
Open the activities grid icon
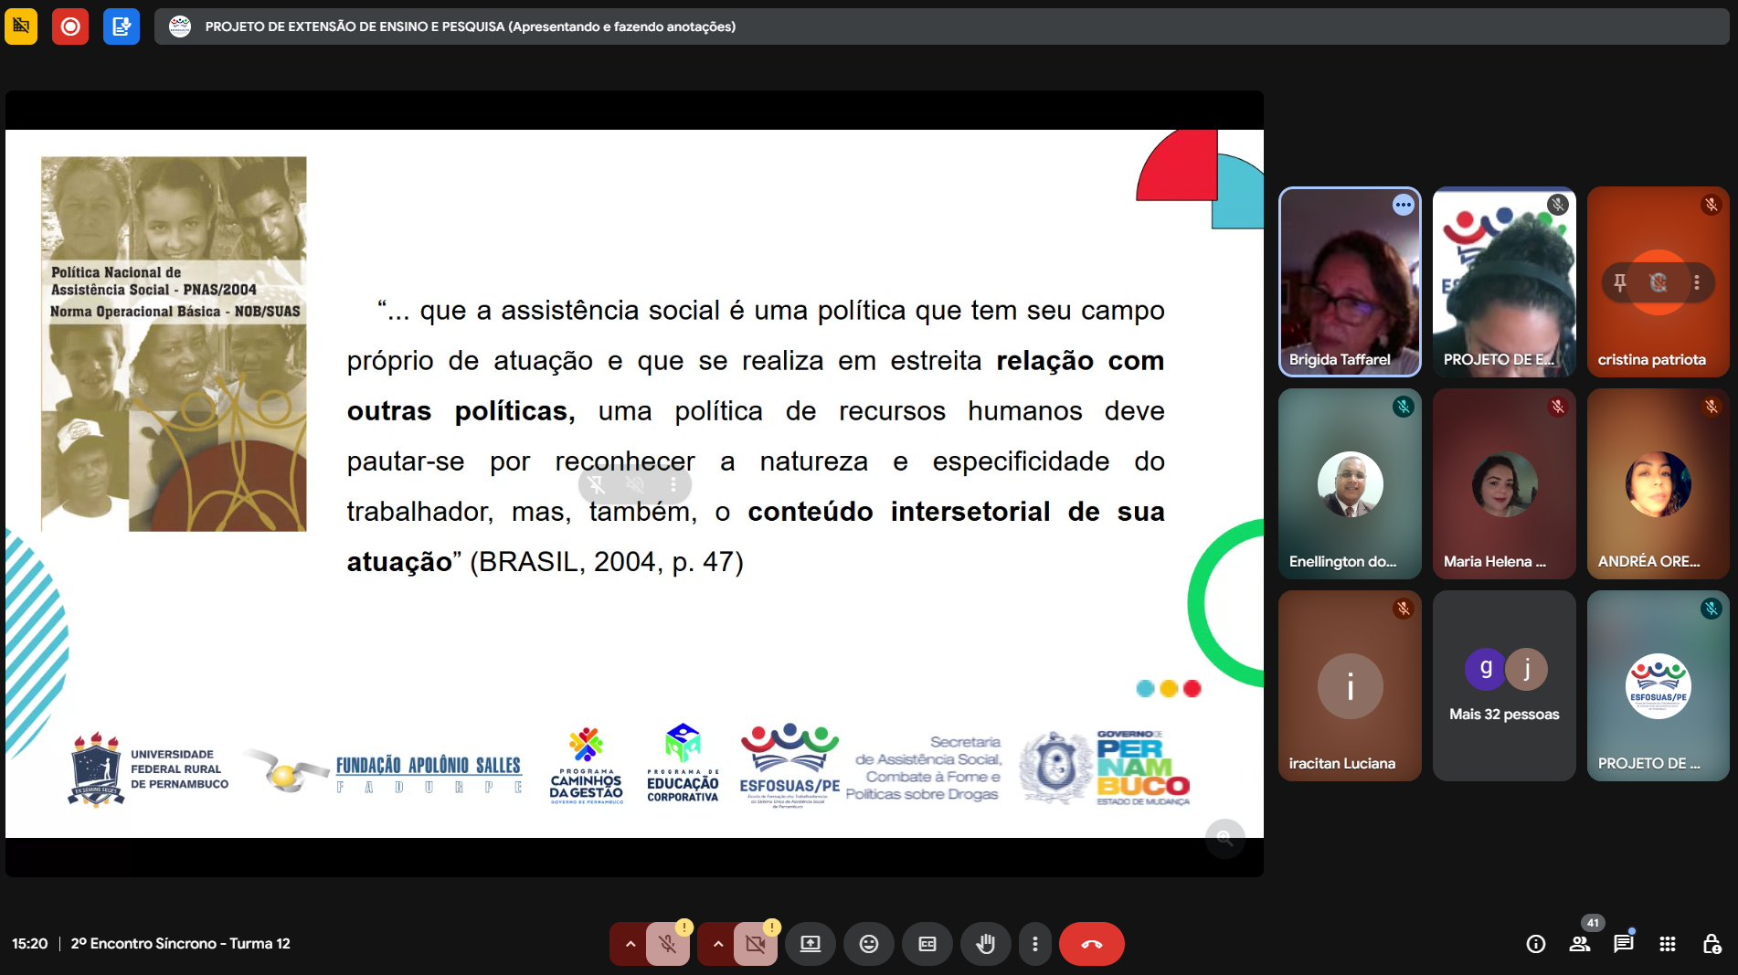click(x=1668, y=944)
